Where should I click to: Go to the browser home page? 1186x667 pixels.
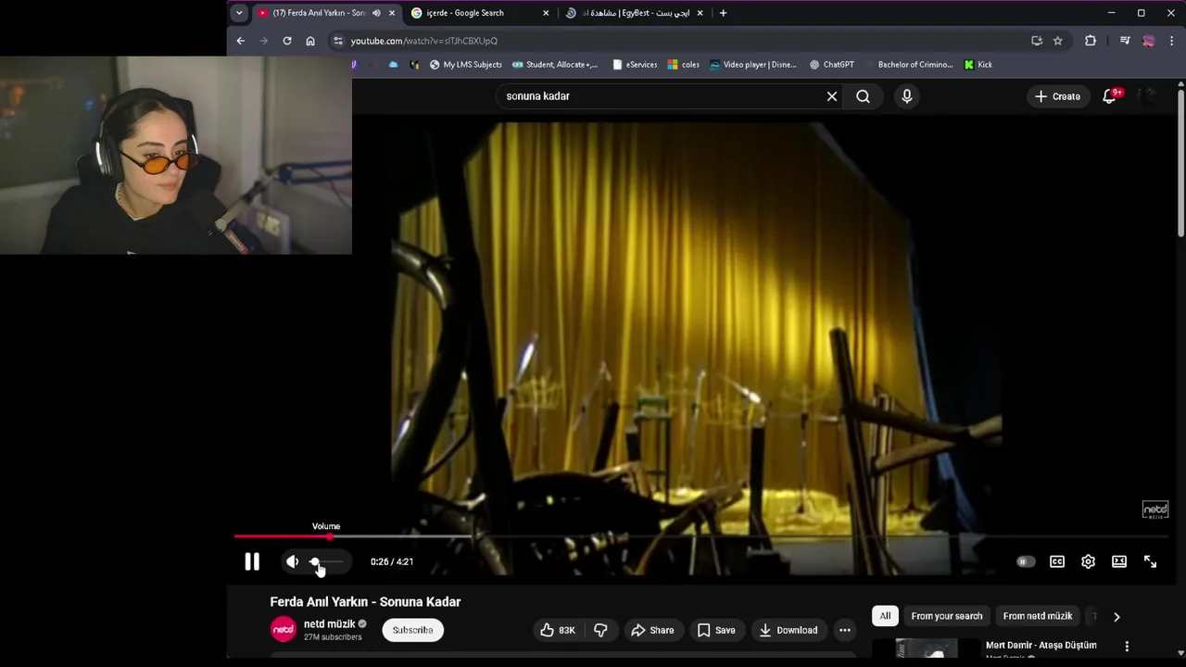coord(310,41)
